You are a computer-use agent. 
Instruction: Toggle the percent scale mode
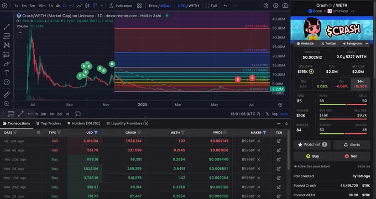coord(267,114)
